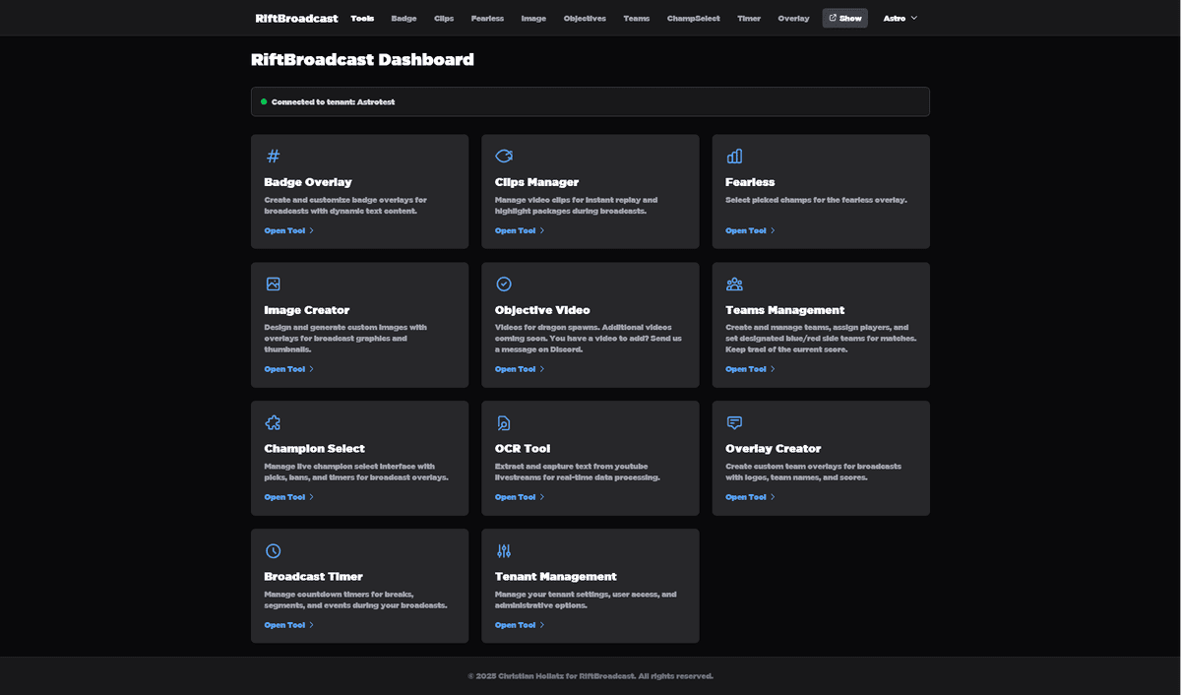Select the Overlay Creator speech bubble icon
This screenshot has width=1181, height=695.
tap(733, 422)
